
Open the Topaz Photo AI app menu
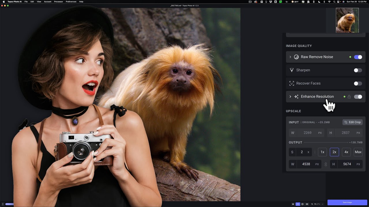coord(14,2)
